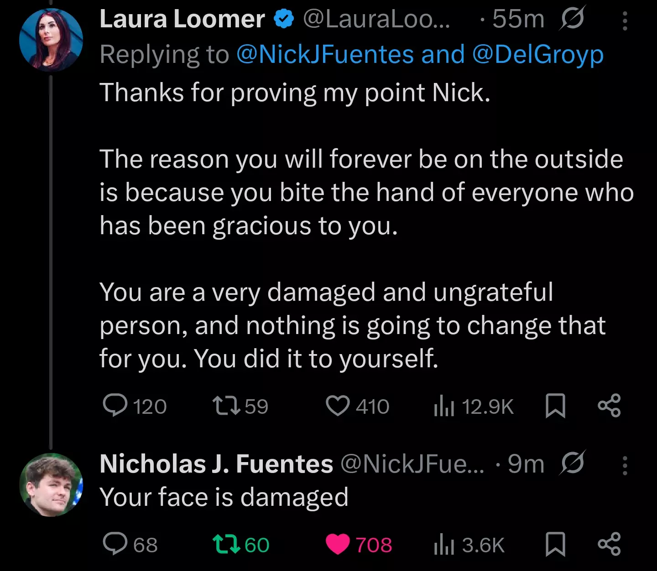Repost Laura Loomer's tweet
The width and height of the screenshot is (657, 571).
(x=240, y=406)
